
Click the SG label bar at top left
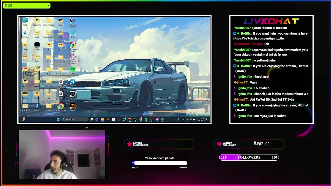(27, 5)
